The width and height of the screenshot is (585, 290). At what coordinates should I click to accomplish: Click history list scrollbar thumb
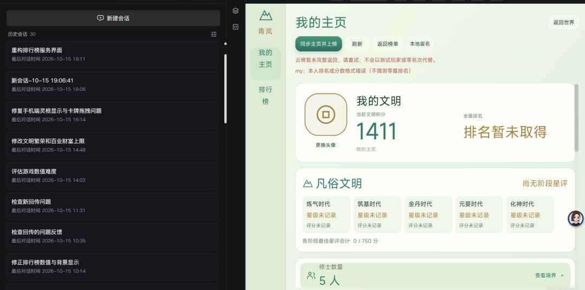[225, 89]
